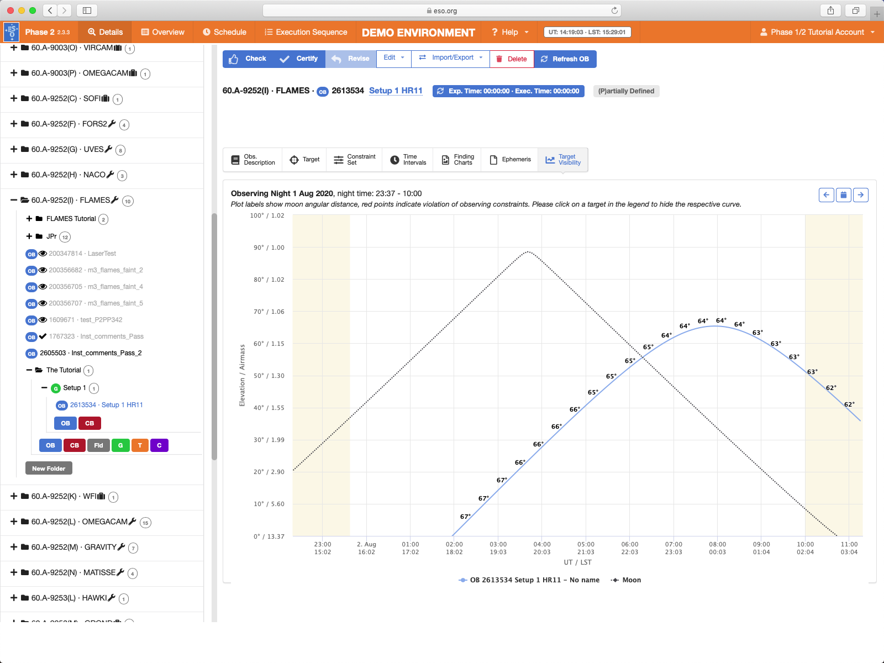
Task: Go to previous observing night arrow
Action: 826,195
